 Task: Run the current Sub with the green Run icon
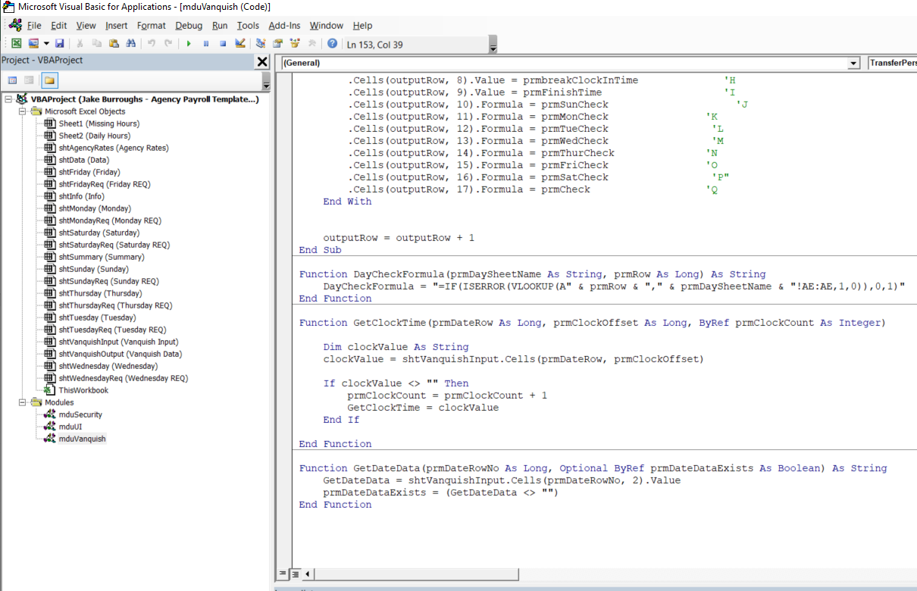click(x=188, y=43)
